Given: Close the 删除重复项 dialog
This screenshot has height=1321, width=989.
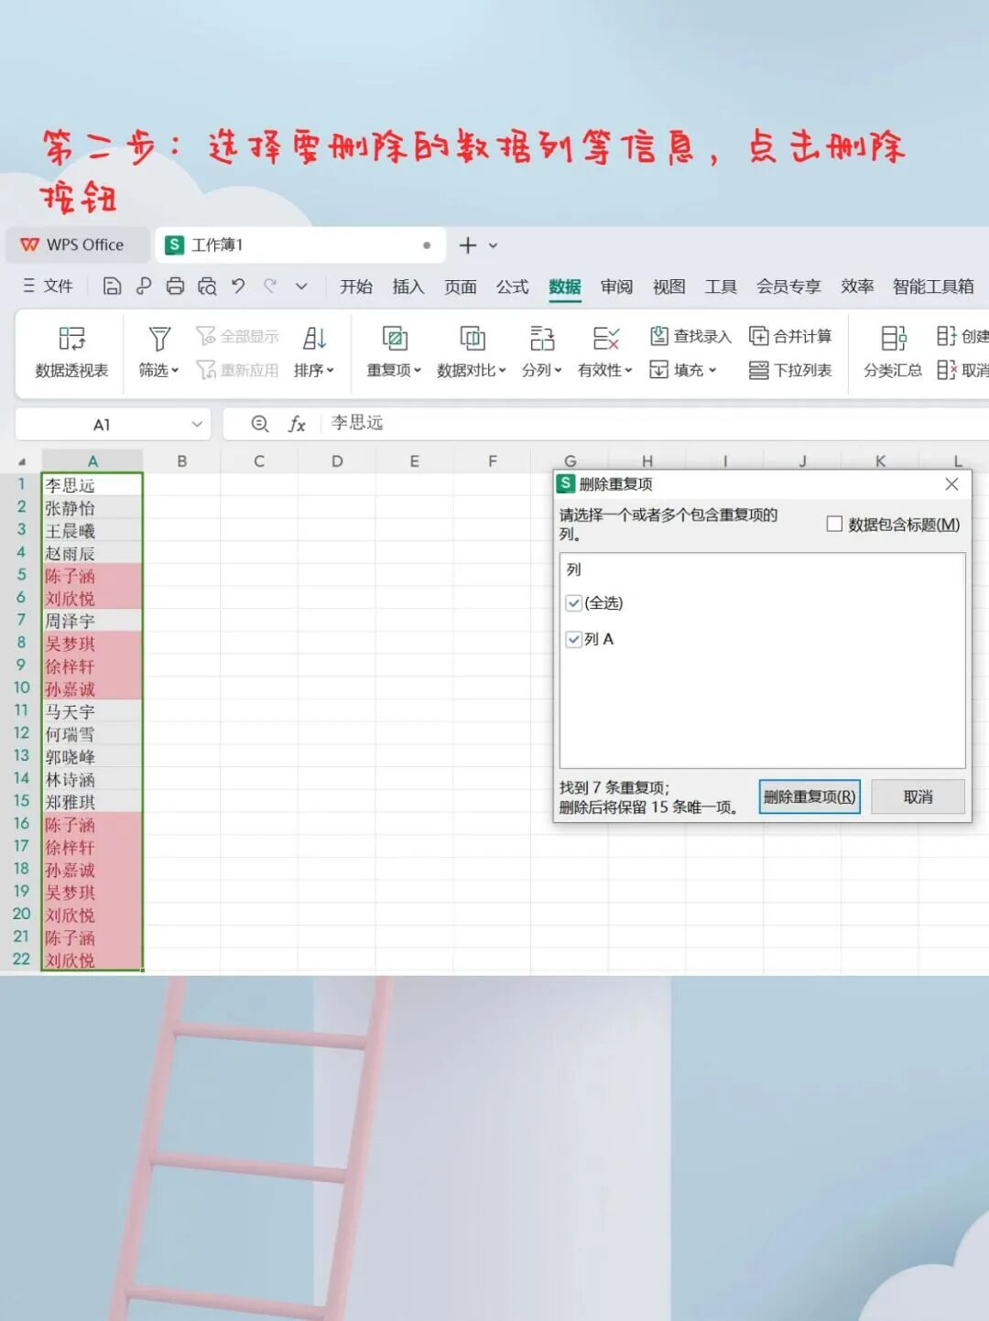Looking at the screenshot, I should point(951,484).
